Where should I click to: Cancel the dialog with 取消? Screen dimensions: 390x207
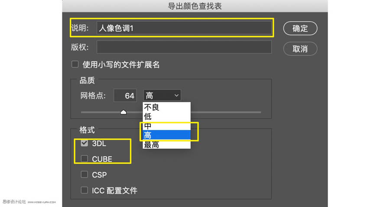pyautogui.click(x=300, y=49)
